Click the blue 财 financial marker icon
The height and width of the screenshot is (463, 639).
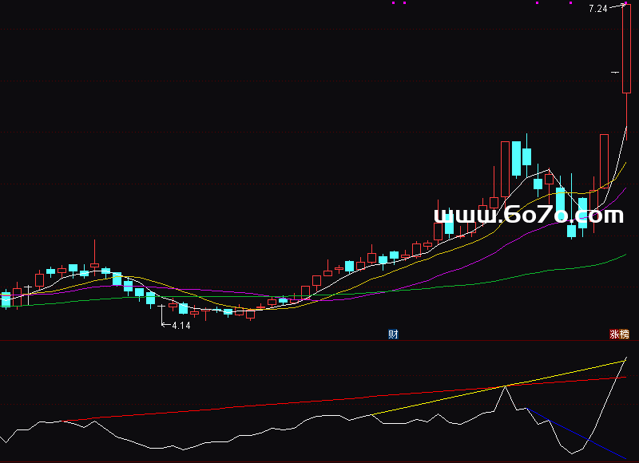393,334
